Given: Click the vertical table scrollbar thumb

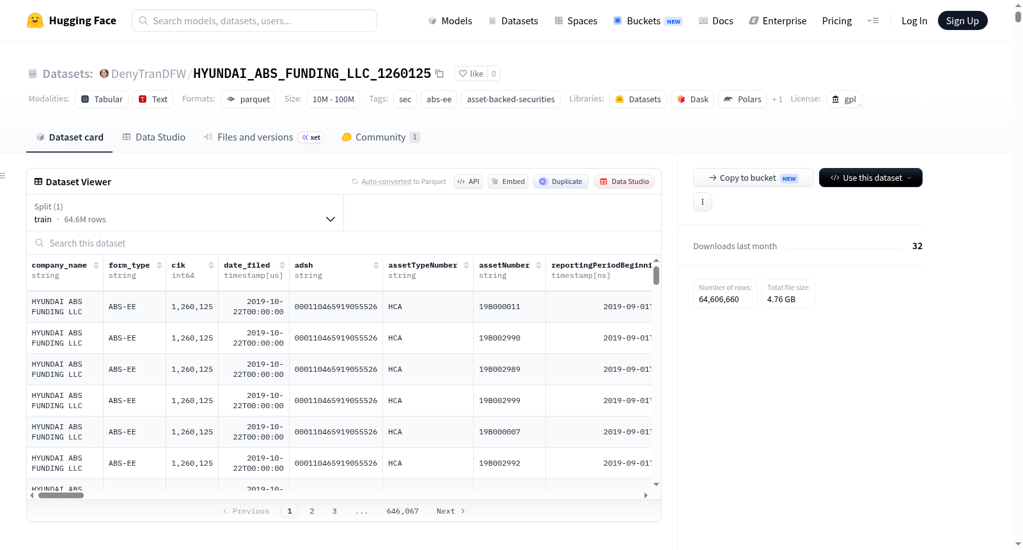Looking at the screenshot, I should (x=656, y=275).
